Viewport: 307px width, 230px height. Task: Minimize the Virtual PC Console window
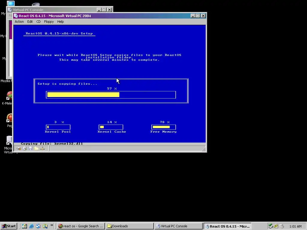tap(99, 10)
